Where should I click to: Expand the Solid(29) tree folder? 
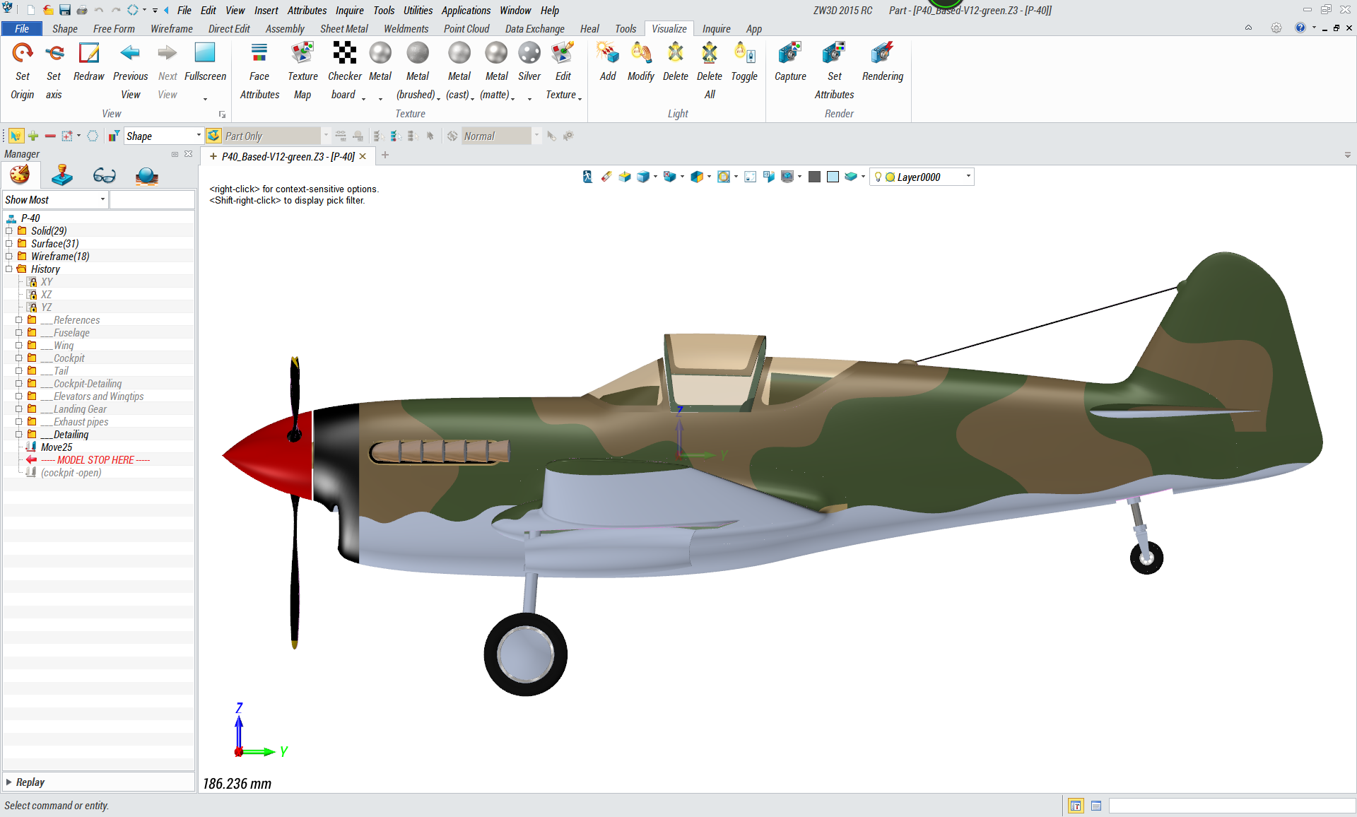[9, 231]
